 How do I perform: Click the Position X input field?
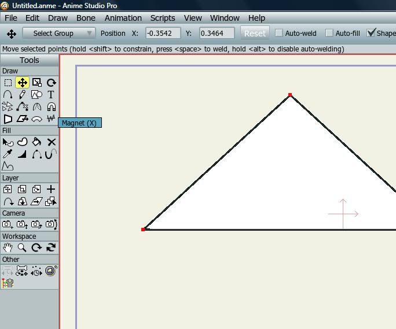click(163, 34)
